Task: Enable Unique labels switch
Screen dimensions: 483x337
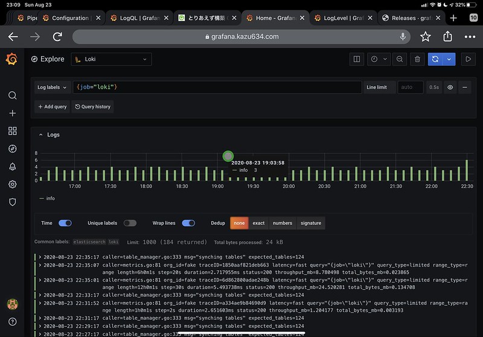Action: pos(130,223)
